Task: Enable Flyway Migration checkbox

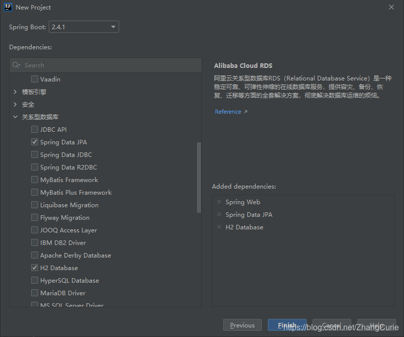Action: [35, 217]
